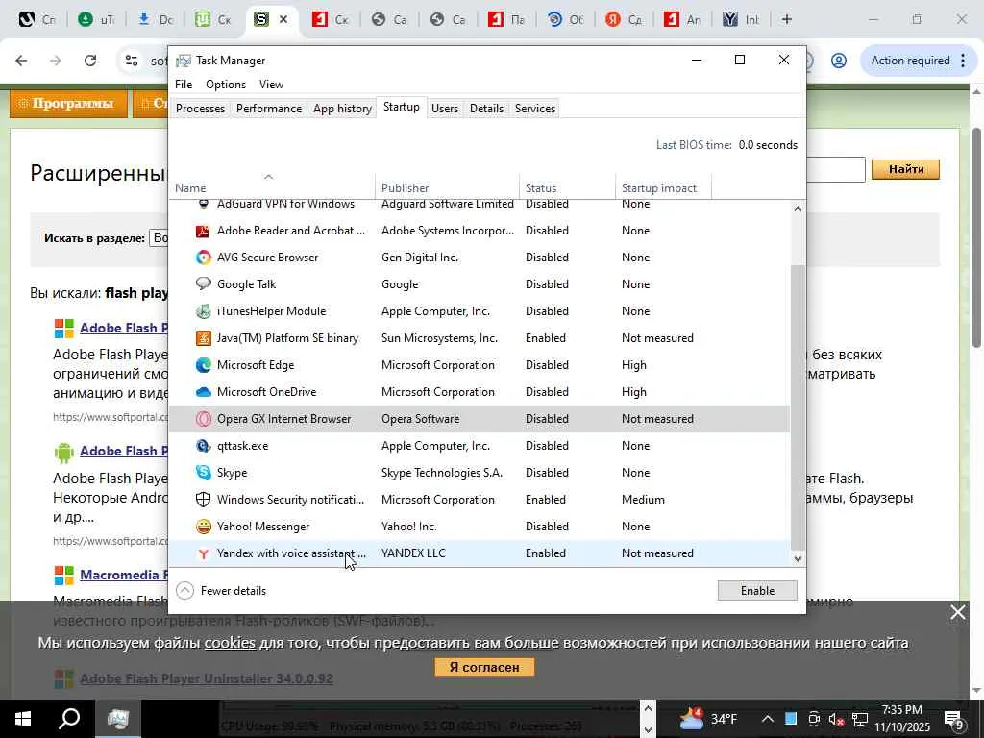984x738 pixels.
Task: Click site info icon in address bar
Action: pyautogui.click(x=131, y=61)
